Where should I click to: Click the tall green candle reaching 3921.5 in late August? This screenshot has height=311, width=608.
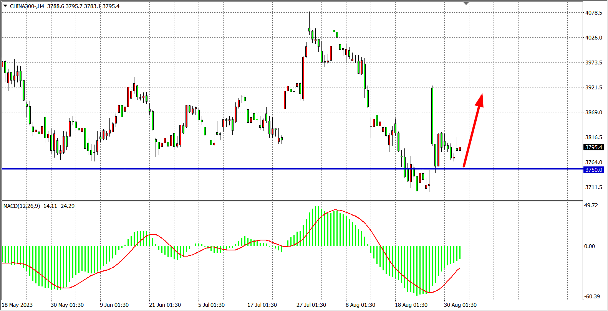pos(432,115)
